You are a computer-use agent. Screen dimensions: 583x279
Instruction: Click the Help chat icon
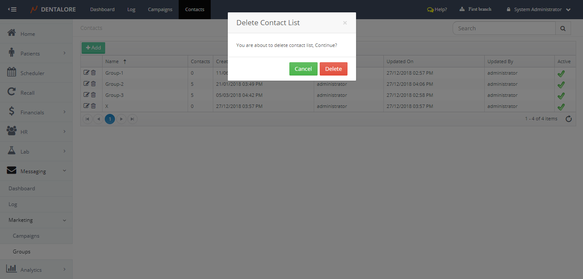430,9
